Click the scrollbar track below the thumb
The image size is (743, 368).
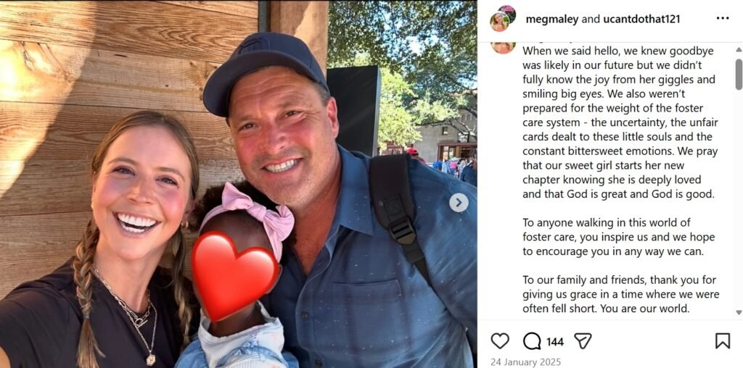[738, 198]
